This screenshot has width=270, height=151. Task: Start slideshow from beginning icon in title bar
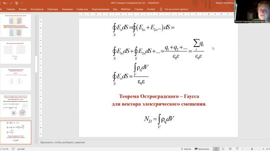[x=16, y=3]
